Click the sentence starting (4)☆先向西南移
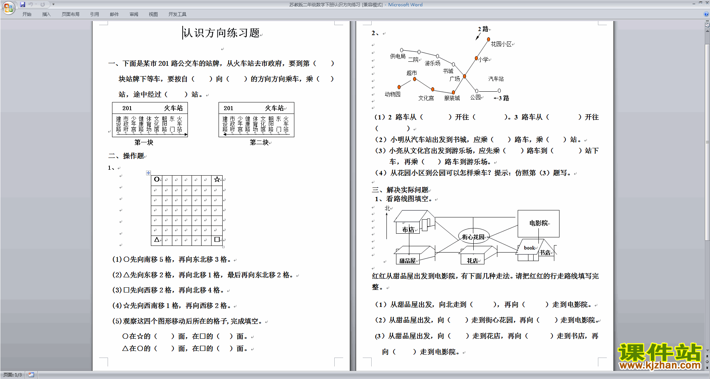This screenshot has width=710, height=379. [172, 306]
